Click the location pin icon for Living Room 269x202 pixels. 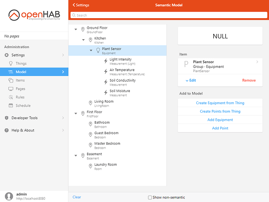(x=90, y=103)
